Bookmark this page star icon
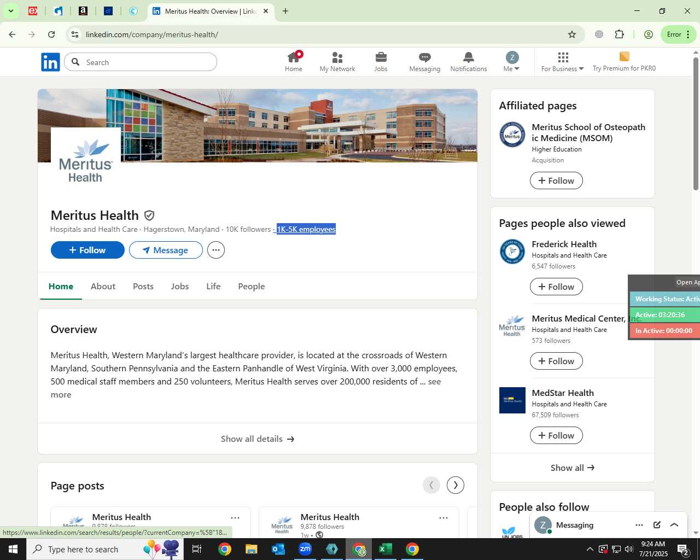Image resolution: width=700 pixels, height=560 pixels. pos(572,34)
